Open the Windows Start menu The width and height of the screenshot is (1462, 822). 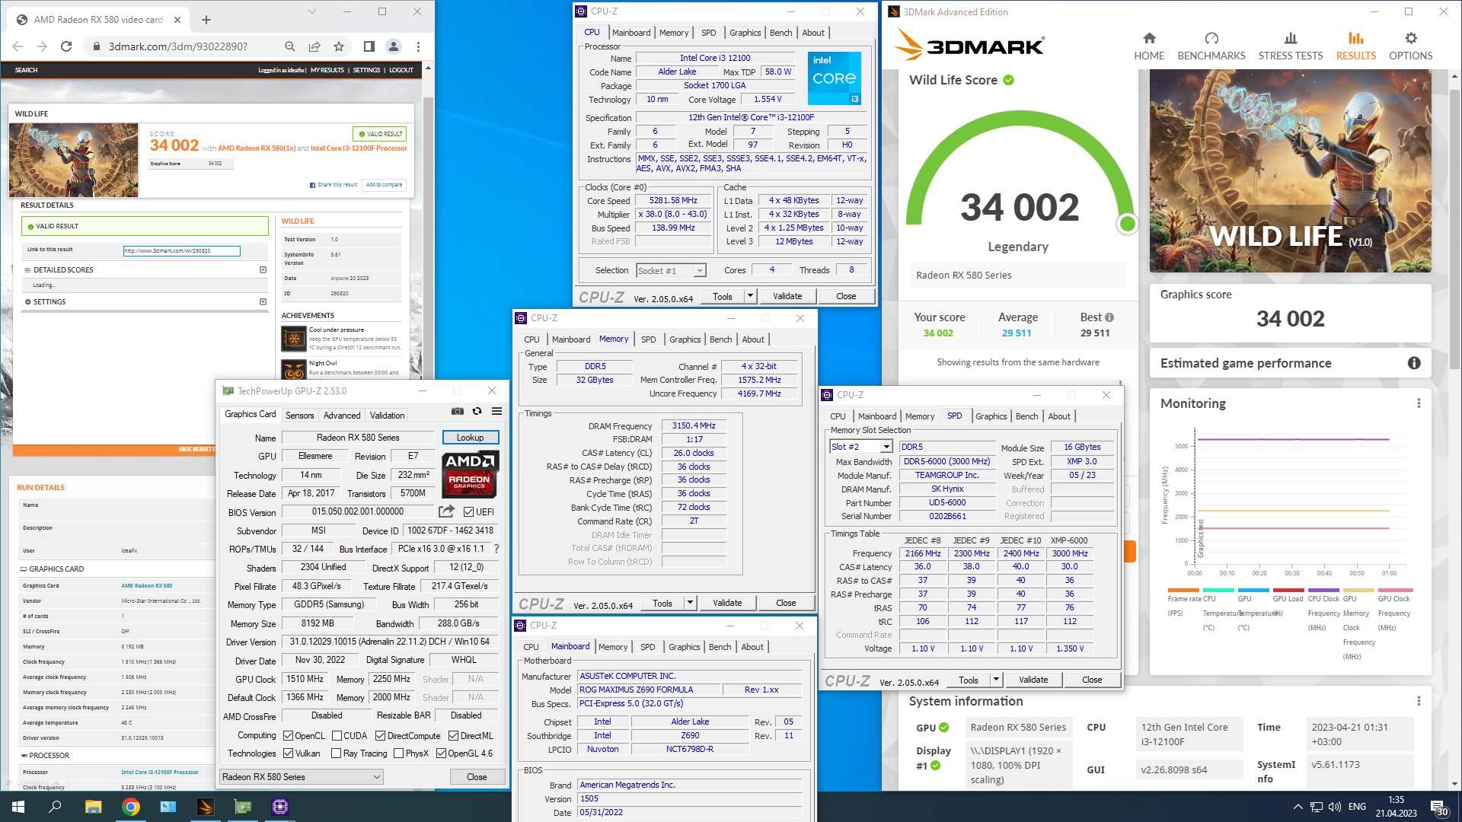18,807
